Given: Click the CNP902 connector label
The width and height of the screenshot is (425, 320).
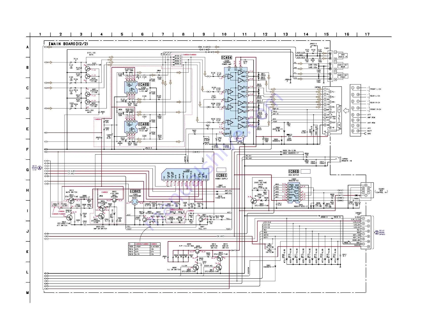Looking at the screenshot, I should click(318, 87).
